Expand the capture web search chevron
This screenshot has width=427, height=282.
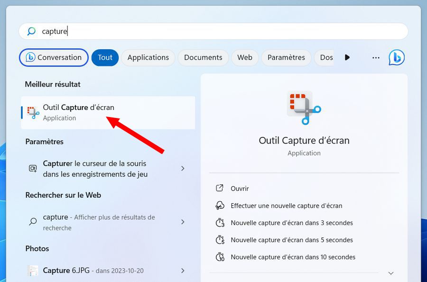[183, 222]
